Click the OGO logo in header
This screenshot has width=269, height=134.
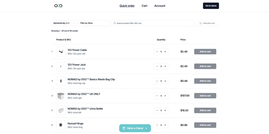[58, 6]
